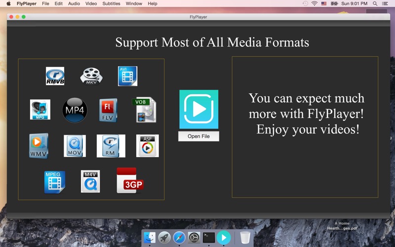The width and height of the screenshot is (395, 247).
Task: Click the green full-screen window button
Action: (24, 17)
